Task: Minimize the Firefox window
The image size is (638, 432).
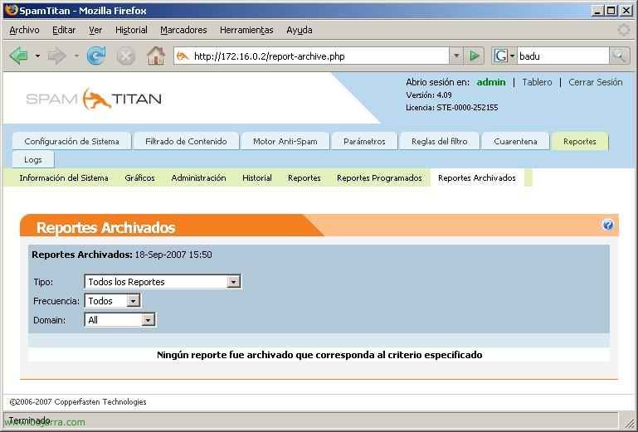Action: tap(597, 11)
